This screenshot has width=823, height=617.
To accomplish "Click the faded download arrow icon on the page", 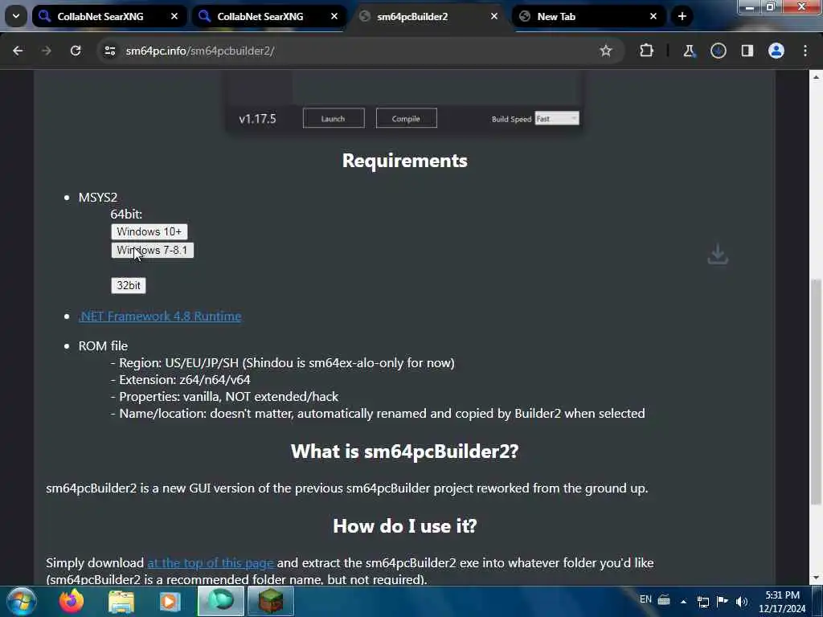I will [x=718, y=255].
